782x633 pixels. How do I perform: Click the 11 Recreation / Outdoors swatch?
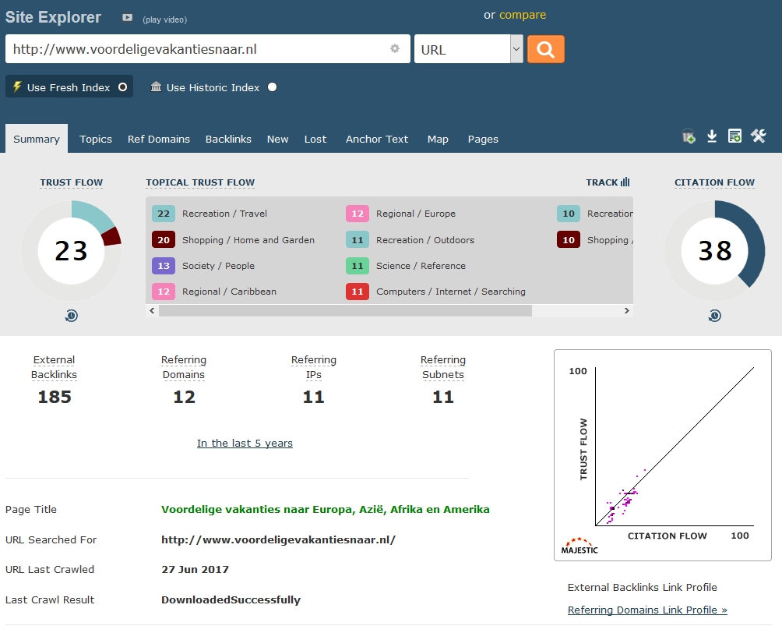click(358, 239)
